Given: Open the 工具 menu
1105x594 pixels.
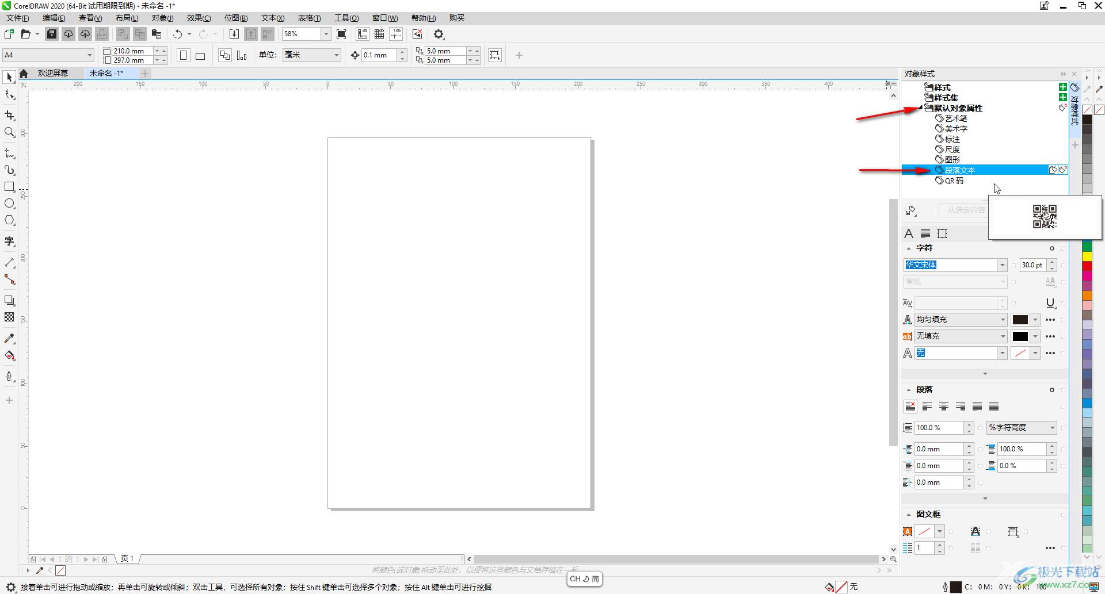Looking at the screenshot, I should [346, 18].
